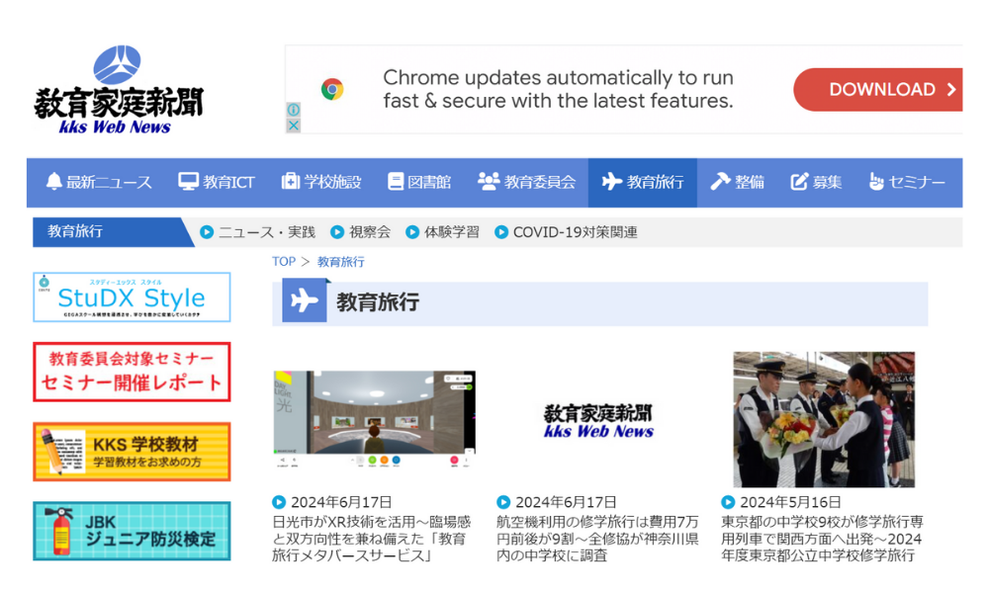The width and height of the screenshot is (989, 593).
Task: Open the 日光市 XR技術 article headline
Action: [372, 539]
